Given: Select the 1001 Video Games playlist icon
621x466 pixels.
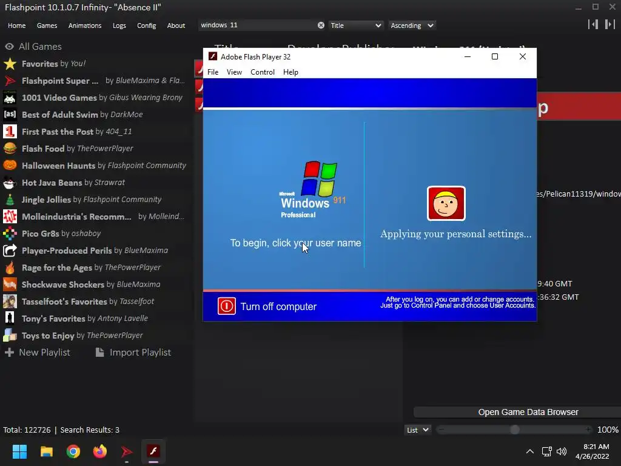Looking at the screenshot, I should 10,98.
